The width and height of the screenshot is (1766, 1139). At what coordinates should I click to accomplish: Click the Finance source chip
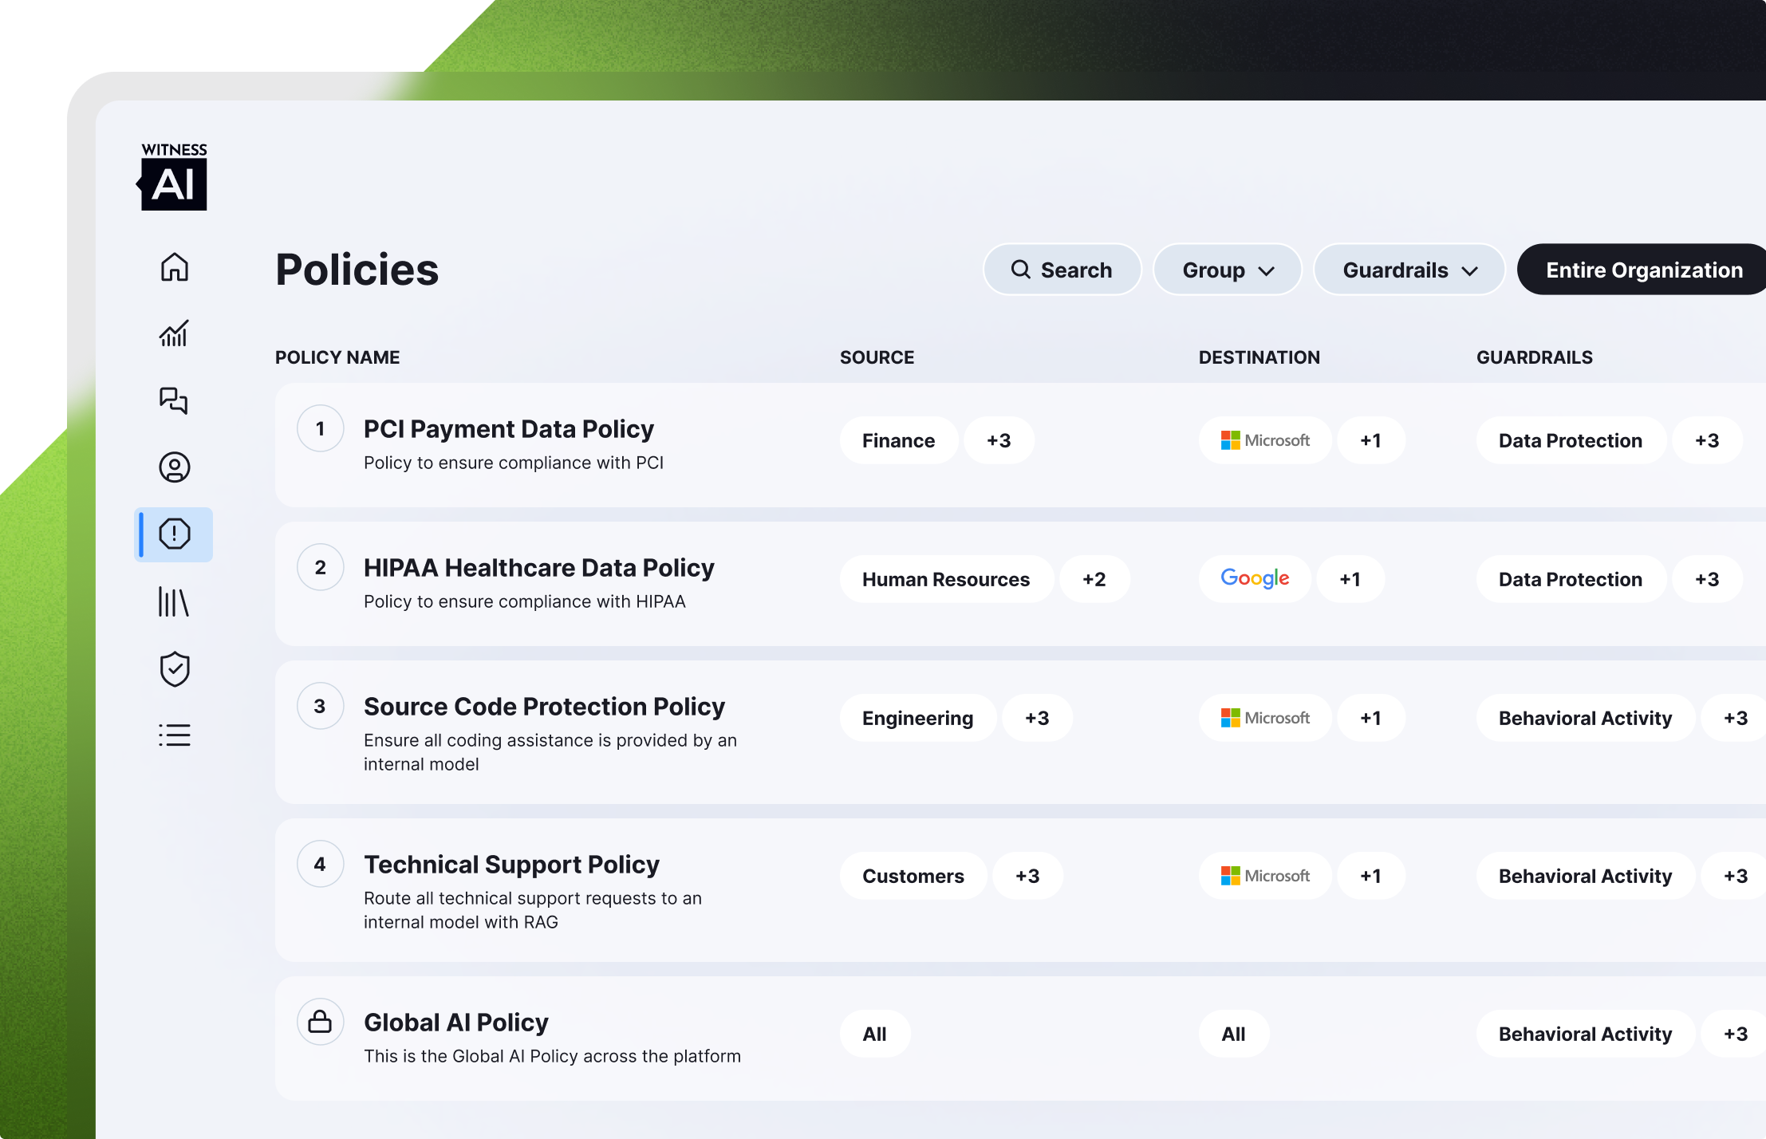click(898, 440)
